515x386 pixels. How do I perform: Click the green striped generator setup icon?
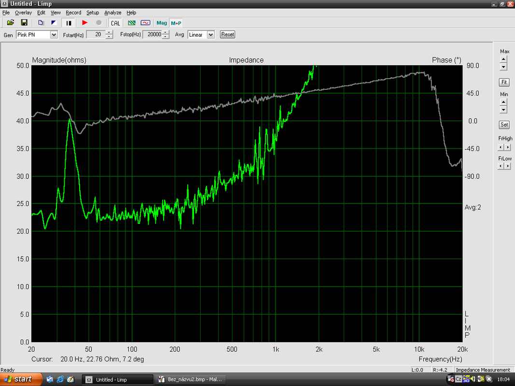tap(132, 23)
